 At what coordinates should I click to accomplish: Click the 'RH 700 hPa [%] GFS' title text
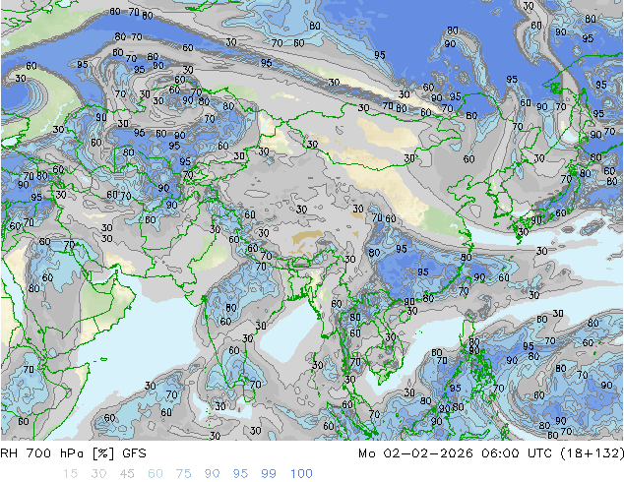[74, 453]
